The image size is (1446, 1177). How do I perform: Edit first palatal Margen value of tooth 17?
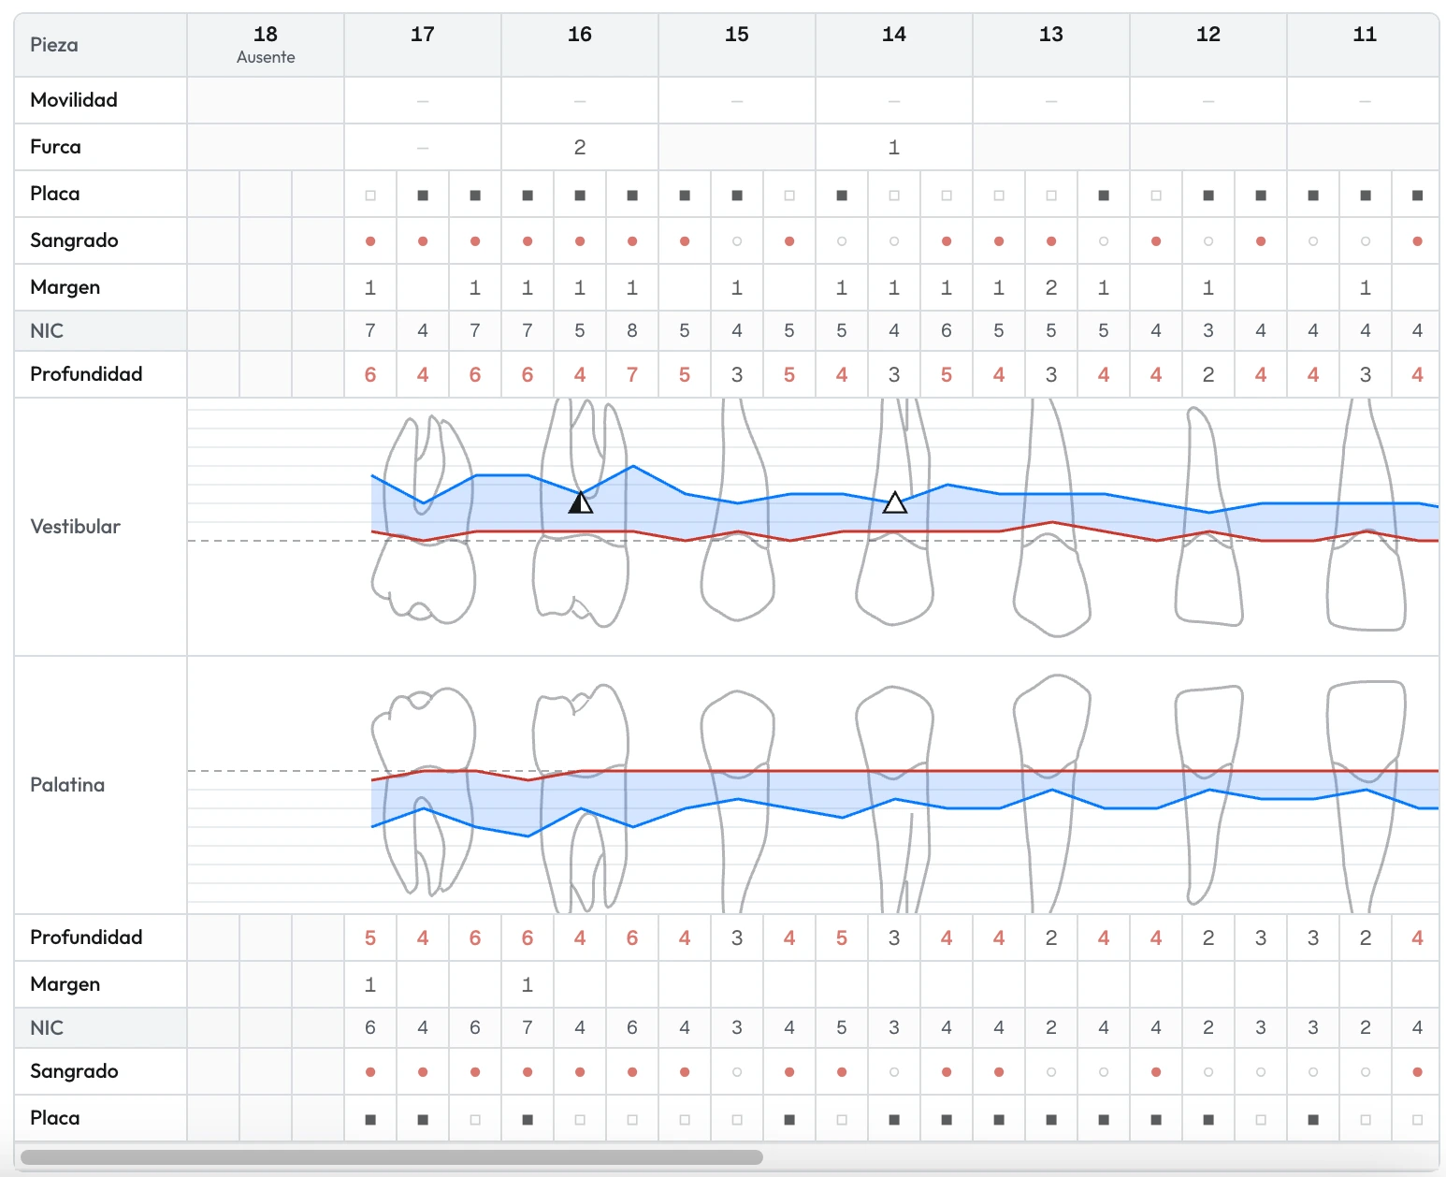[370, 984]
